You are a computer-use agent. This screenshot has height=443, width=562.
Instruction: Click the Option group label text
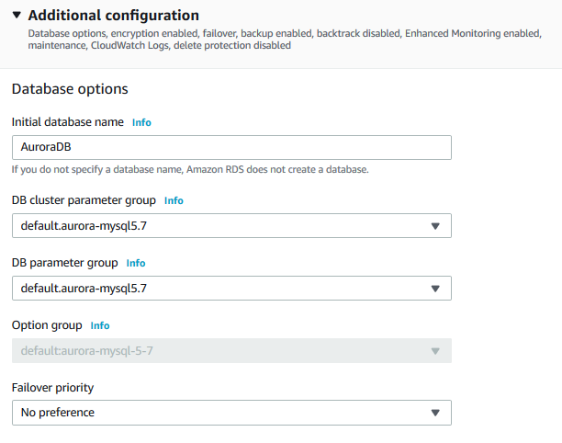click(x=47, y=325)
